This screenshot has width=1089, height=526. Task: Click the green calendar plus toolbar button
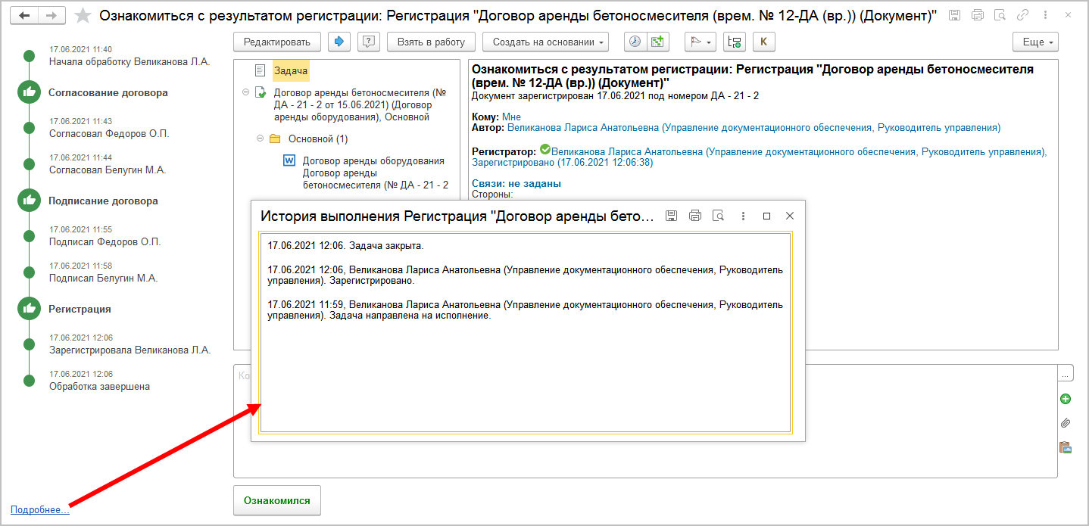coord(657,42)
